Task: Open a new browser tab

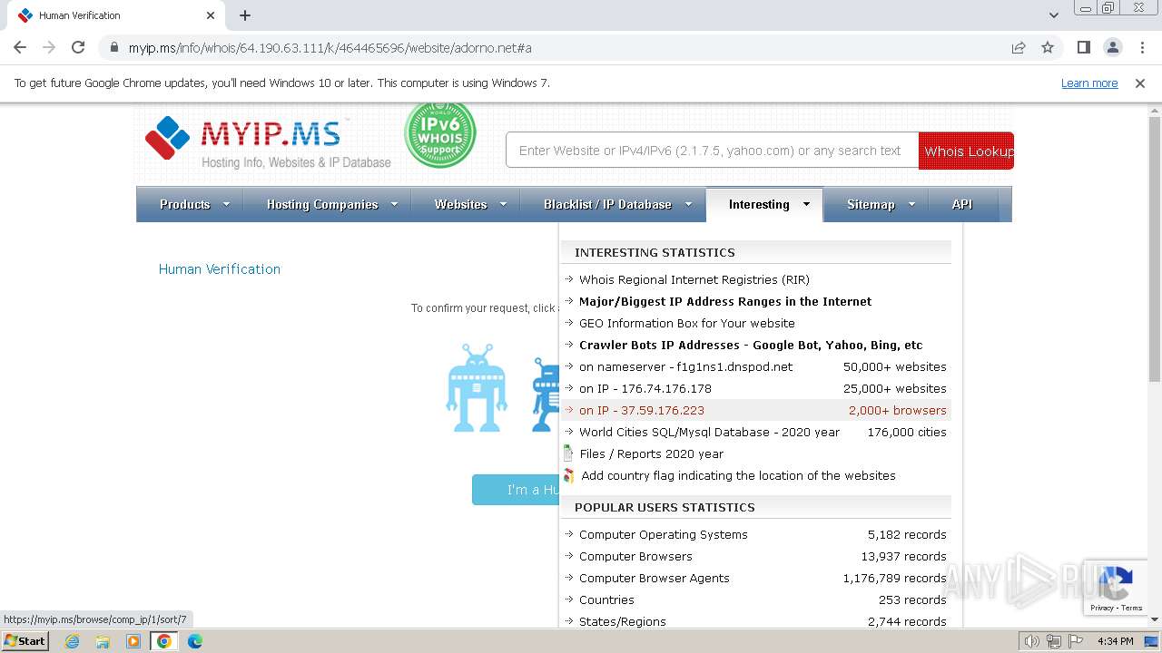Action: pos(245,15)
